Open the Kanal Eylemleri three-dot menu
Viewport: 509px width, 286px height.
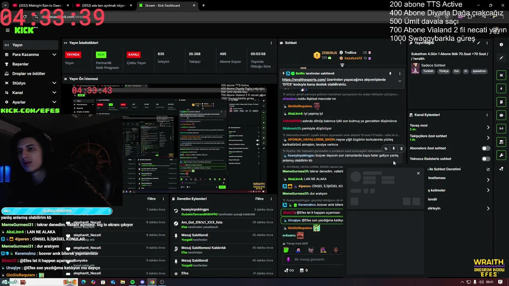pyautogui.click(x=487, y=115)
